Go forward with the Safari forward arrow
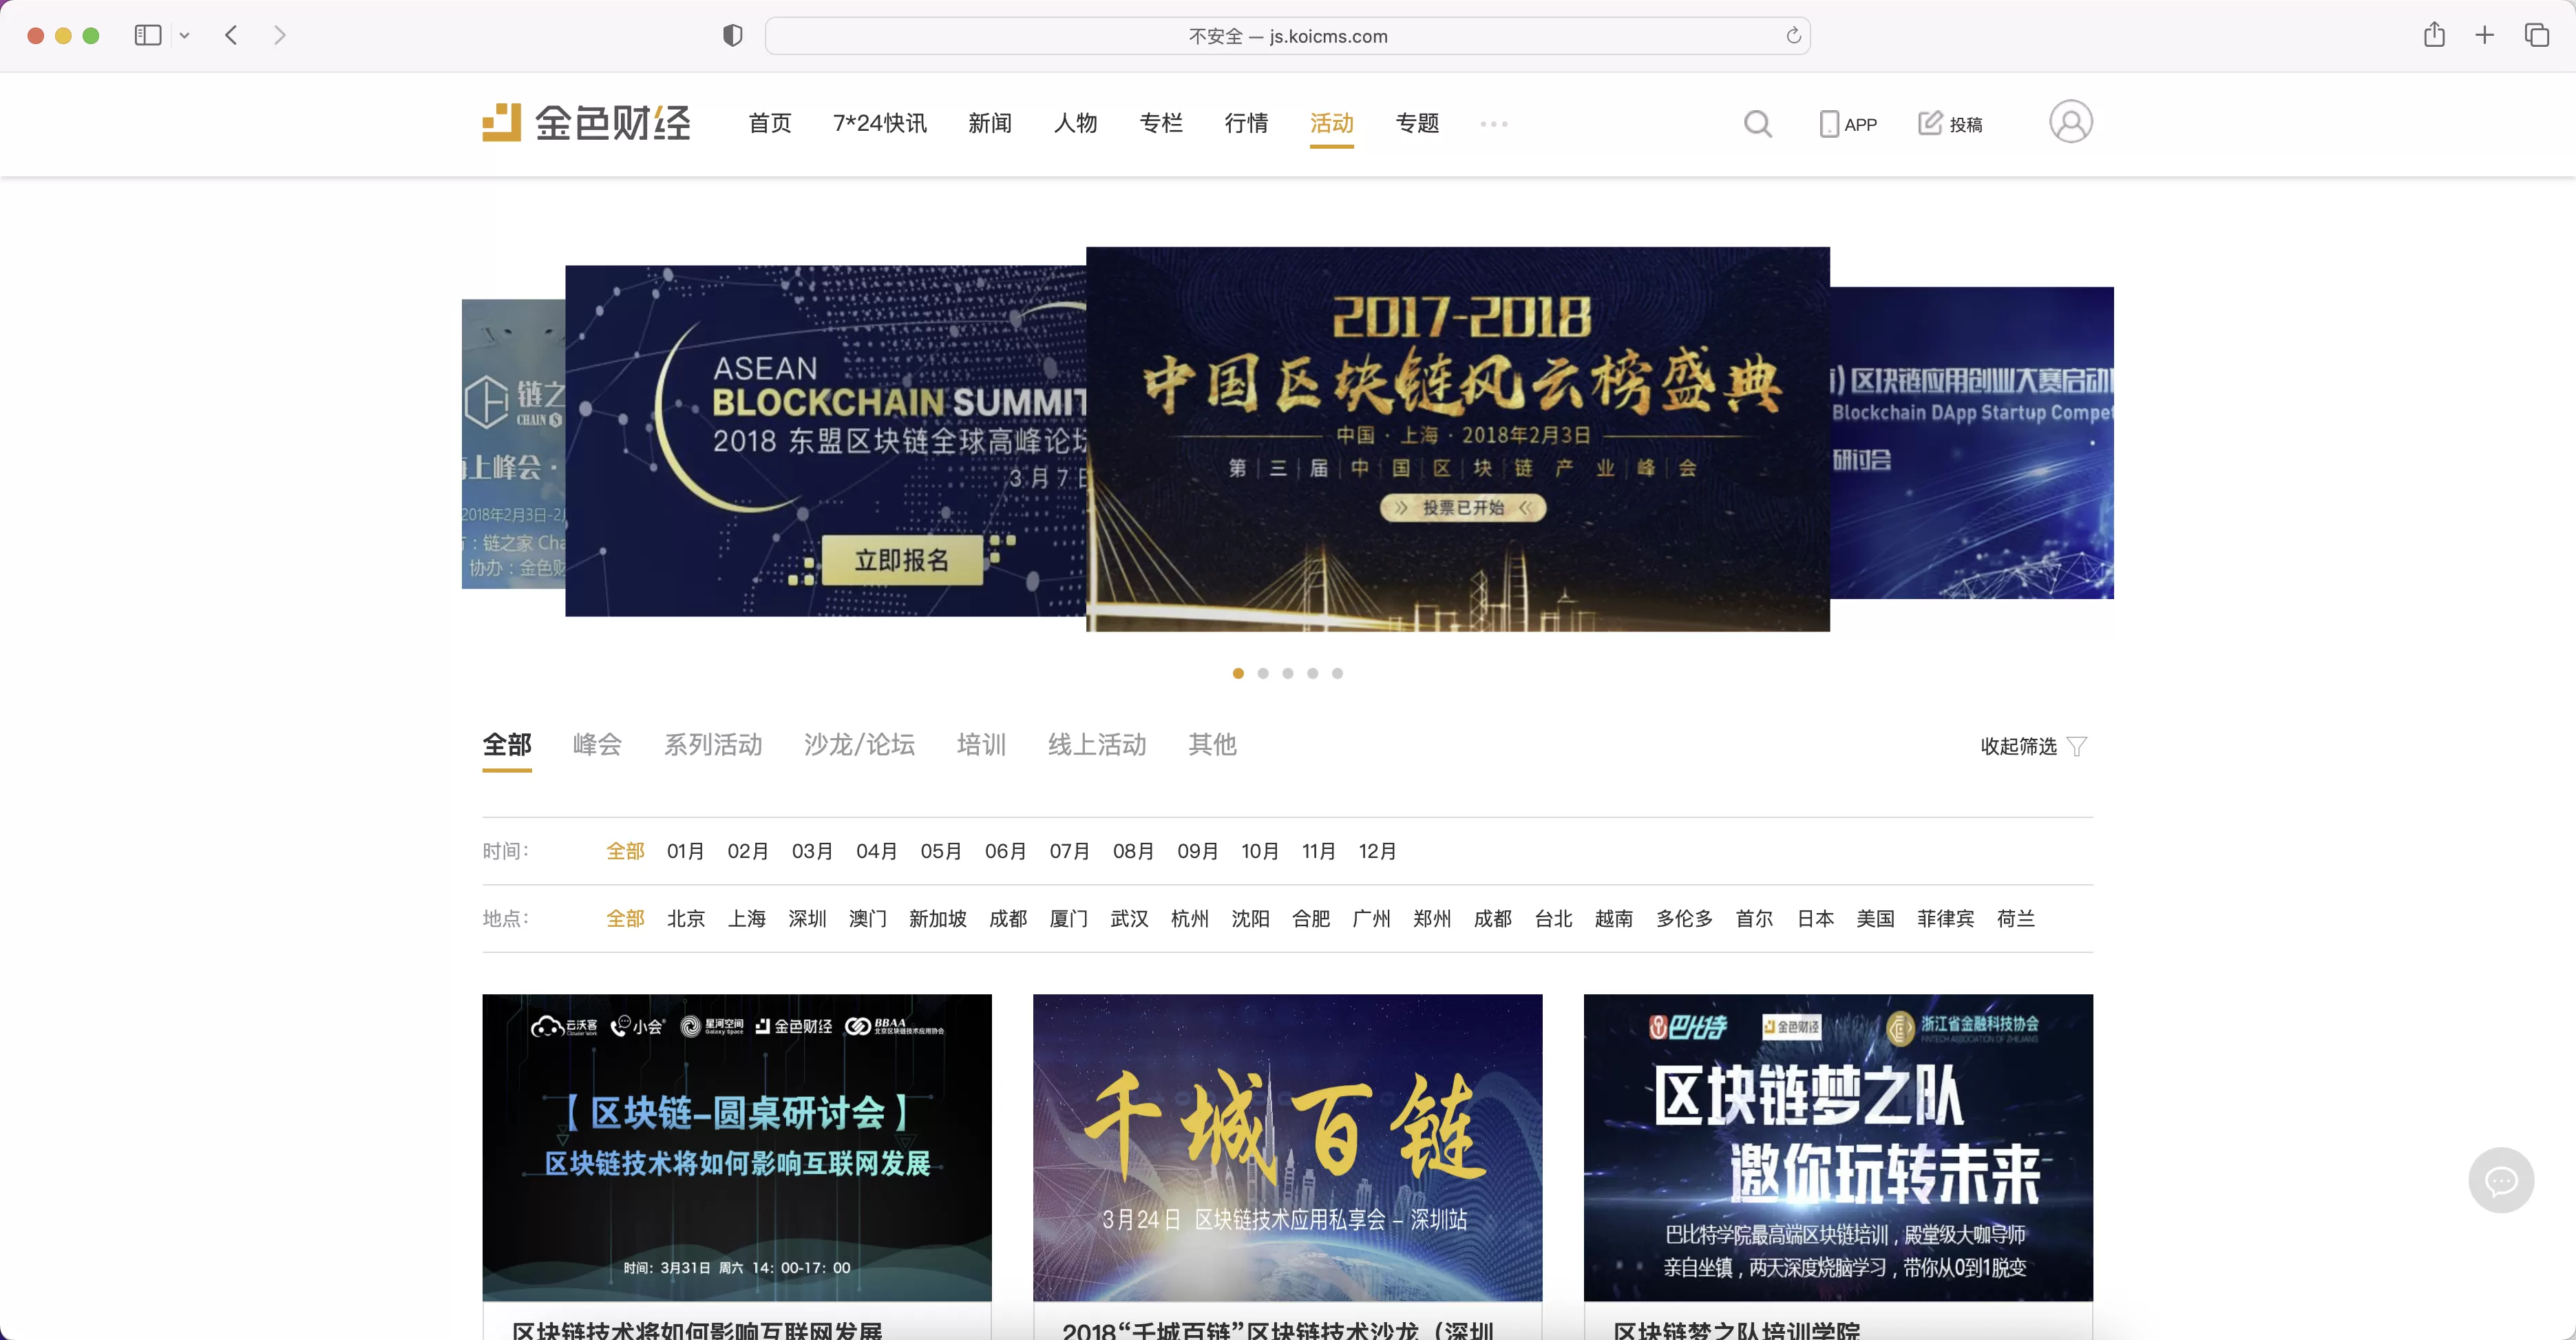The image size is (2576, 1340). coord(280,36)
